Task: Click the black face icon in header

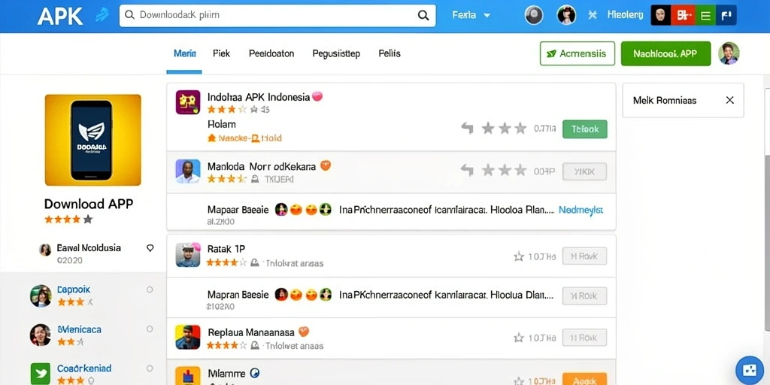Action: pos(660,15)
